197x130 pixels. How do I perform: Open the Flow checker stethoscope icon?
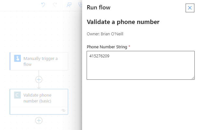[80, 5]
